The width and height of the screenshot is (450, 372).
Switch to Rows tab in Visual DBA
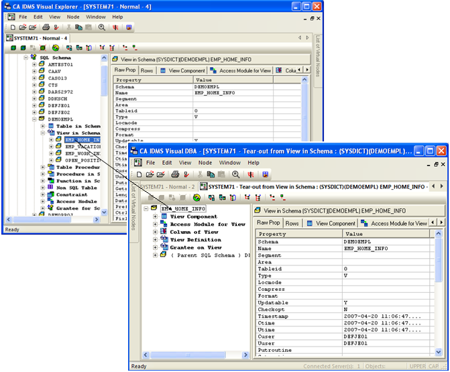[292, 223]
